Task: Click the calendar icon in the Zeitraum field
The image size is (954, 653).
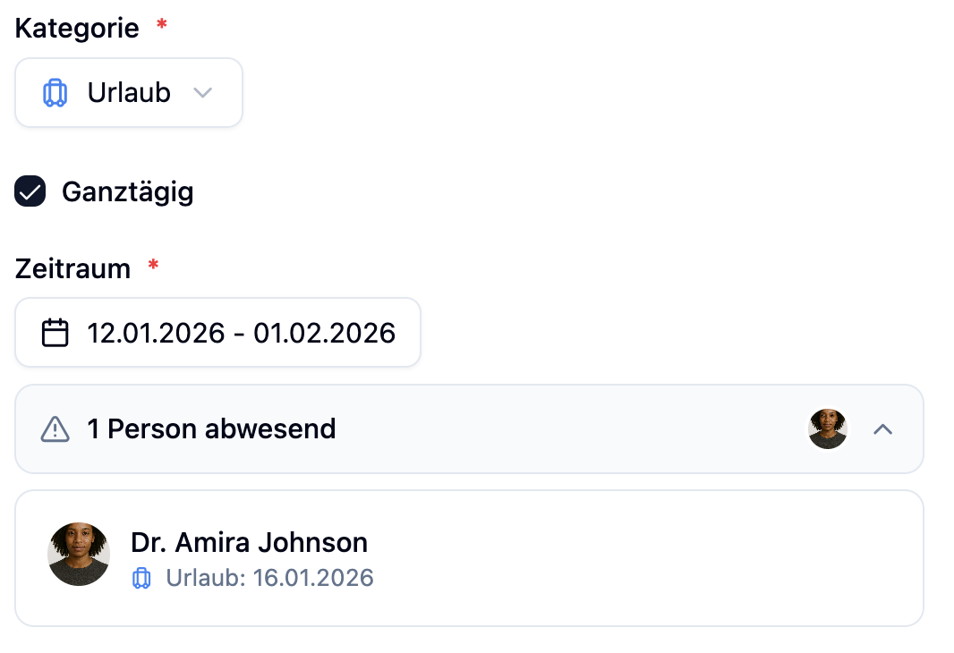Action: point(55,334)
